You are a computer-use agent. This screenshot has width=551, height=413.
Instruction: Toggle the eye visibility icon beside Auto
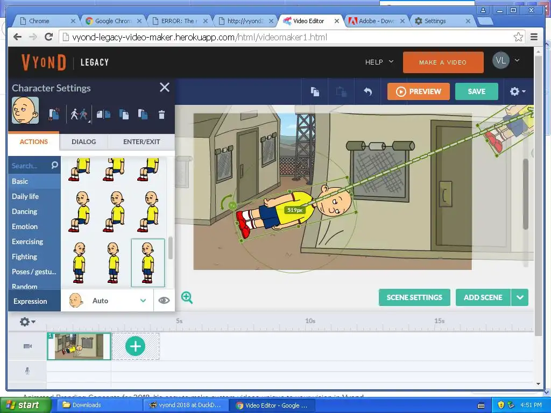164,301
